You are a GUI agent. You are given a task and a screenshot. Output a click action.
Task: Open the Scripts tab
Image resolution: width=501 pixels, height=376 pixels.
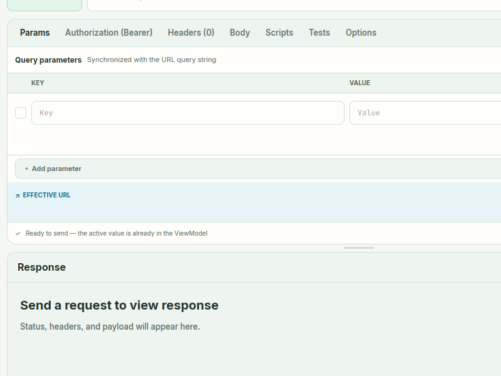coord(279,33)
